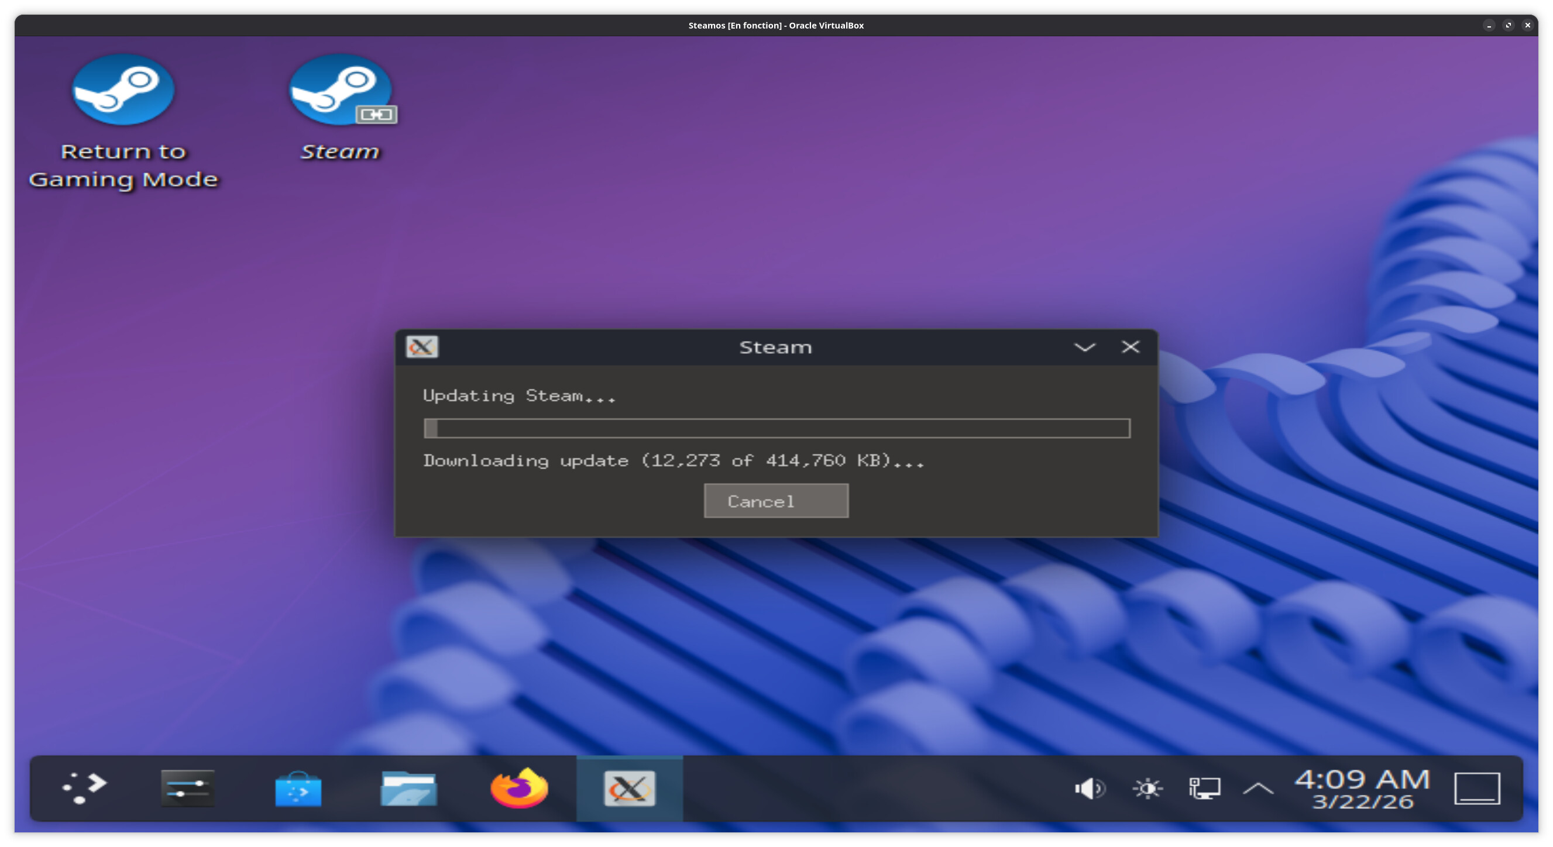Open the brightness tray icon
This screenshot has width=1553, height=847.
[x=1147, y=788]
